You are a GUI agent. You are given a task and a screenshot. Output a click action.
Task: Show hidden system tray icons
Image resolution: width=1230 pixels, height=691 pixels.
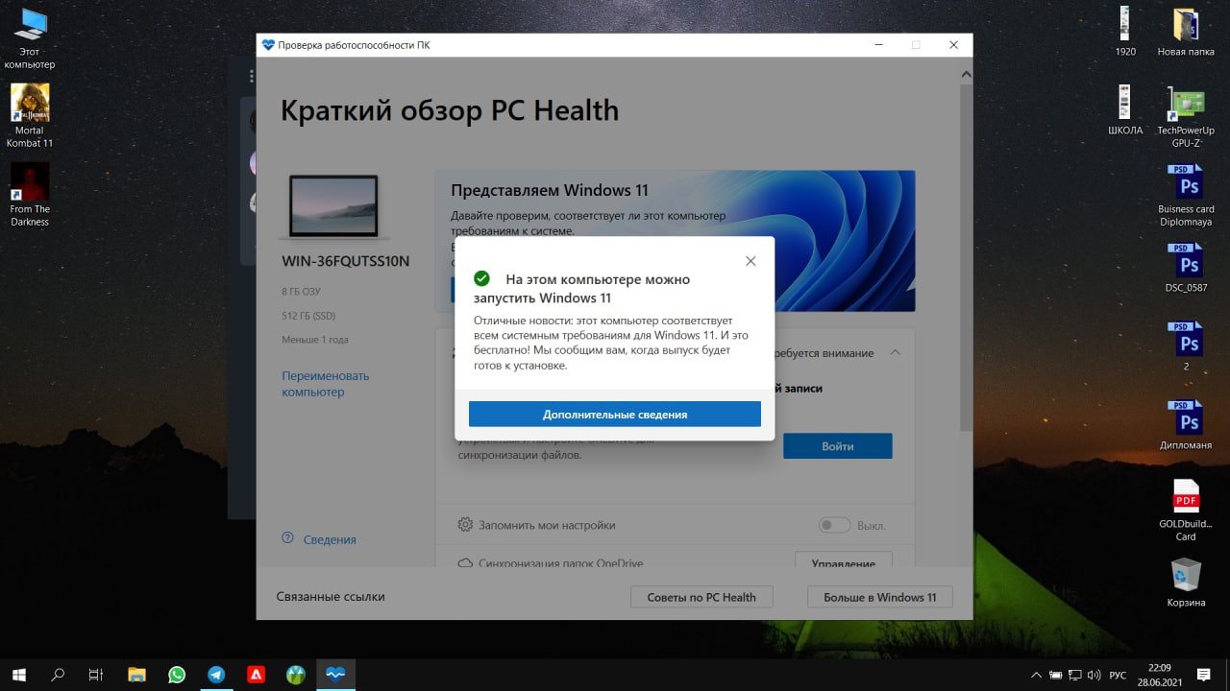pyautogui.click(x=1034, y=676)
